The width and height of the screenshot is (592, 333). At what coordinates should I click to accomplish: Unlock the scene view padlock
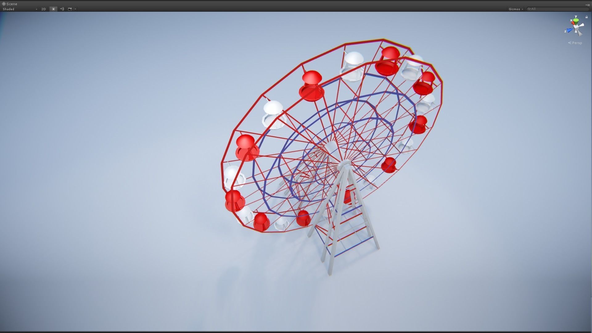pyautogui.click(x=586, y=17)
